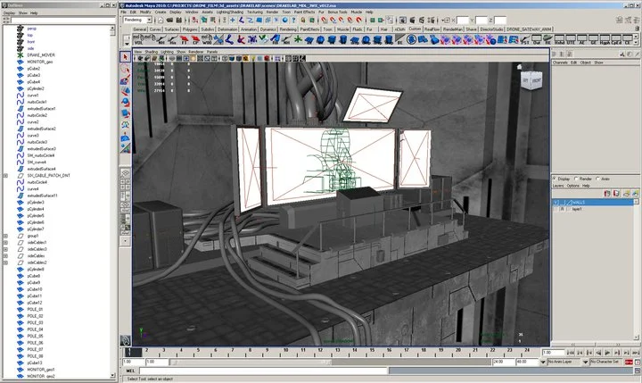Click the new scene icon in status line
This screenshot has width=642, height=383.
[x=160, y=20]
